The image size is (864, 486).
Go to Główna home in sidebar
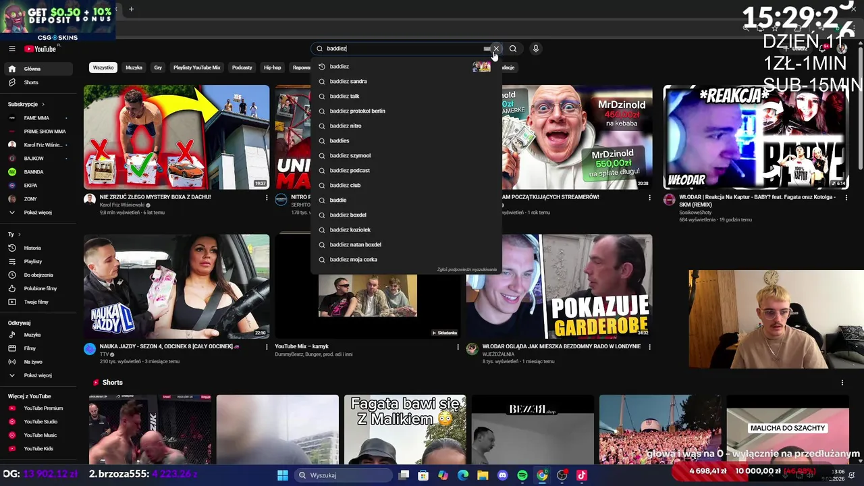(x=39, y=69)
